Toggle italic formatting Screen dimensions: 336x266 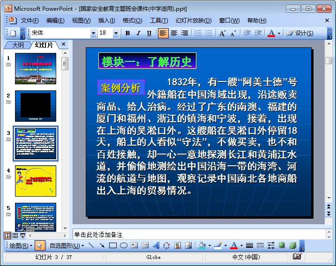pyautogui.click(x=138, y=33)
